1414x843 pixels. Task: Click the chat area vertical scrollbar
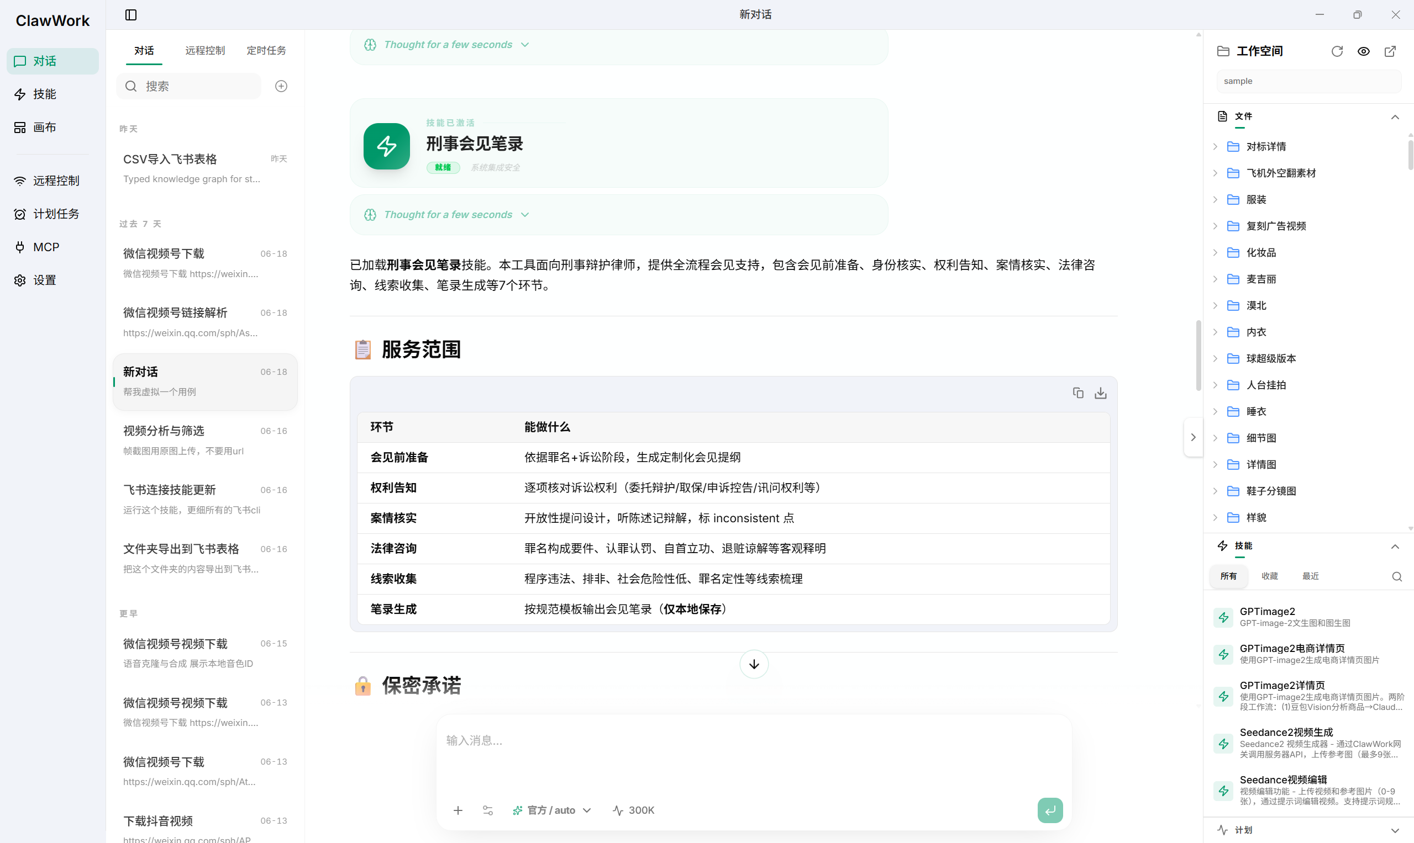coord(1198,356)
